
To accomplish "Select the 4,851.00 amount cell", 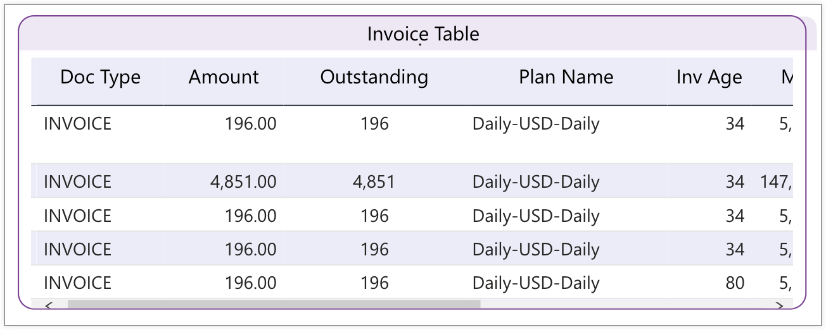I will (243, 182).
